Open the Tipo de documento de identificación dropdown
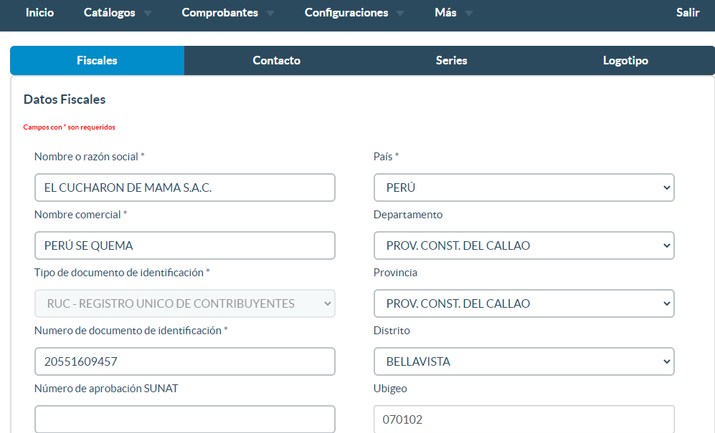 tap(185, 303)
